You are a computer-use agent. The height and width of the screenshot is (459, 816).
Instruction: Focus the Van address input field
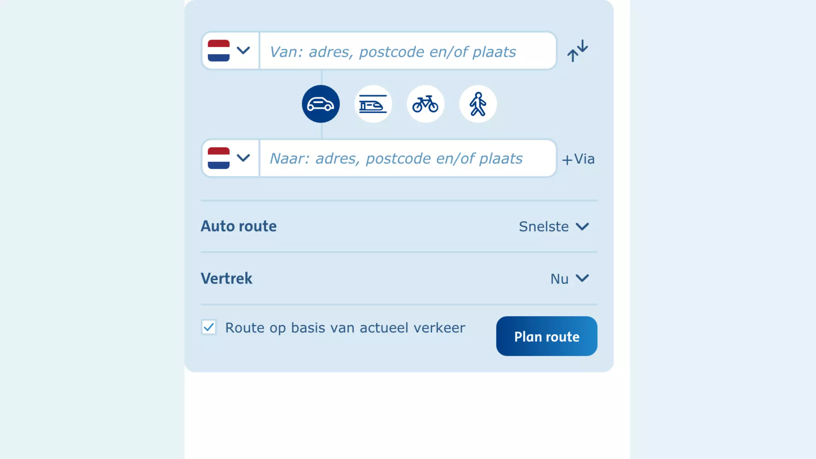pyautogui.click(x=407, y=51)
